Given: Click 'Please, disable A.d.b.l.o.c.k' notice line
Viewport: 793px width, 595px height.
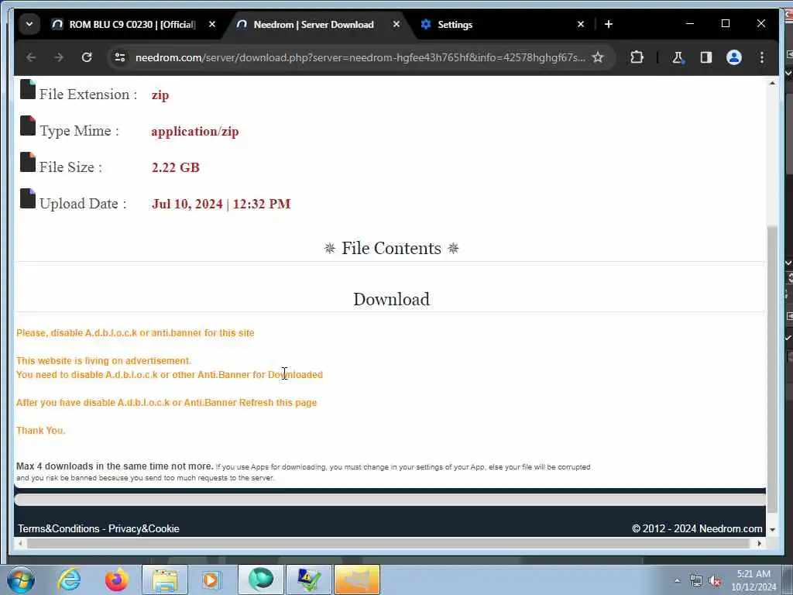Looking at the screenshot, I should (135, 333).
